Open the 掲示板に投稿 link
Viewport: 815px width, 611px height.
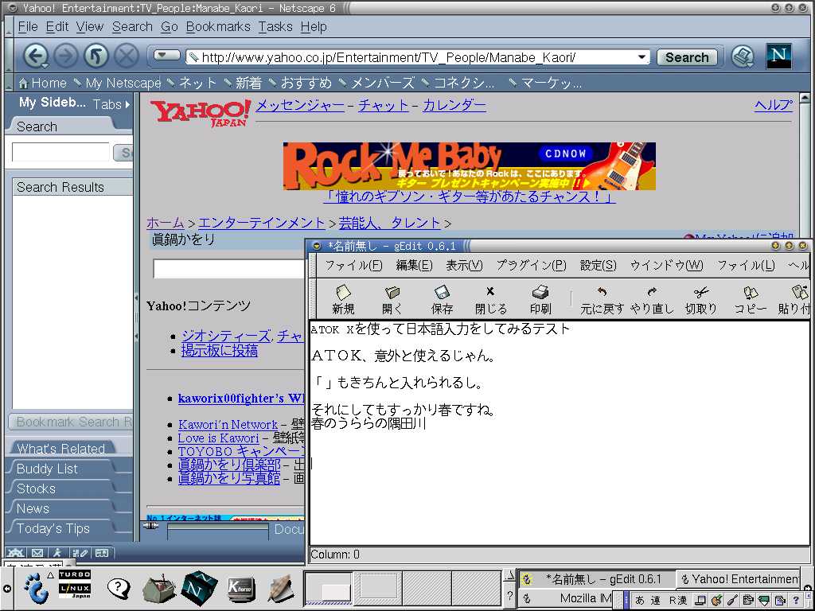pos(220,351)
